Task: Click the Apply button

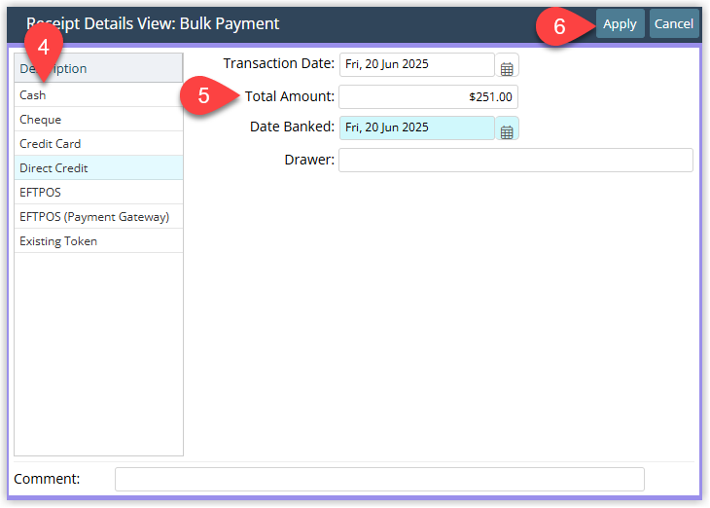Action: [620, 23]
